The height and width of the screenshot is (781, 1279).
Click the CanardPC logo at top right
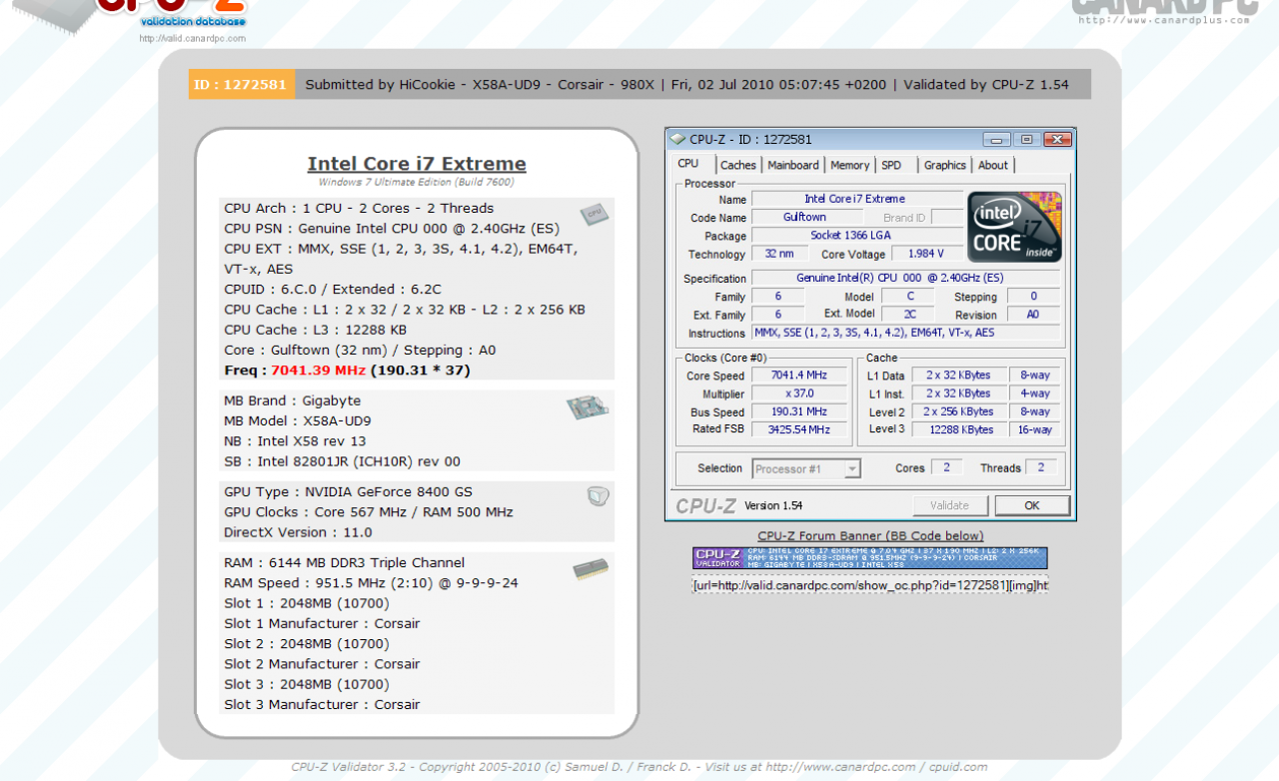tap(1164, 12)
